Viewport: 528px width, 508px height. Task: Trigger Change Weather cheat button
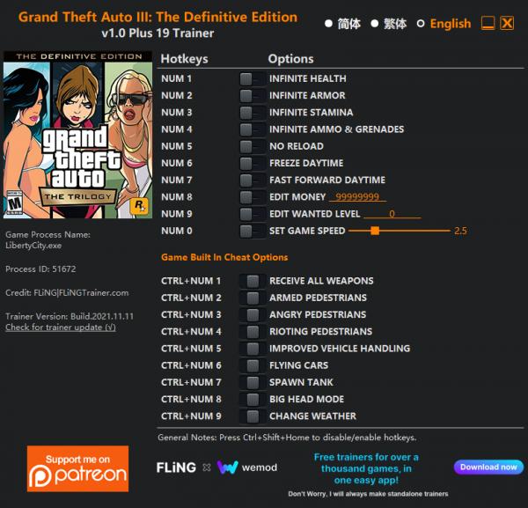[253, 416]
